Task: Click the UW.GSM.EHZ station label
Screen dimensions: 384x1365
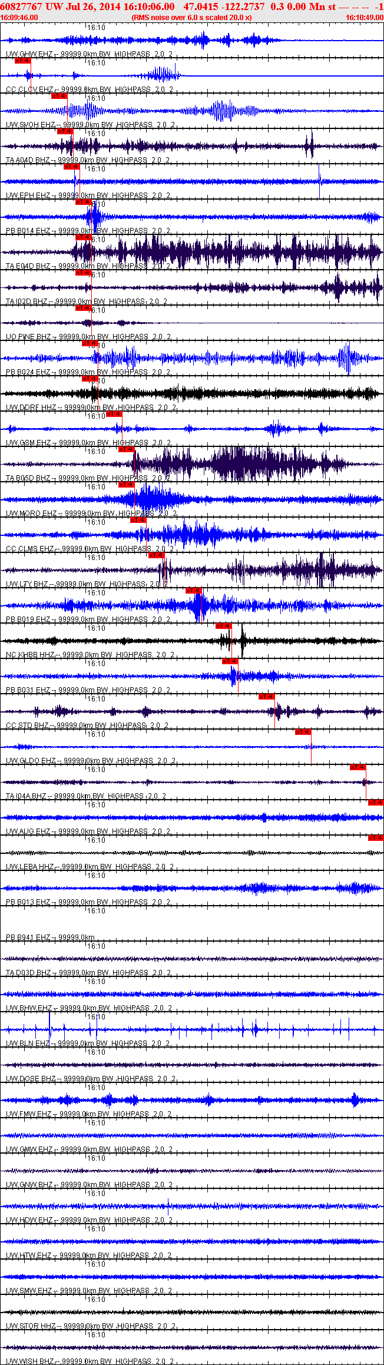Action: pos(28,443)
